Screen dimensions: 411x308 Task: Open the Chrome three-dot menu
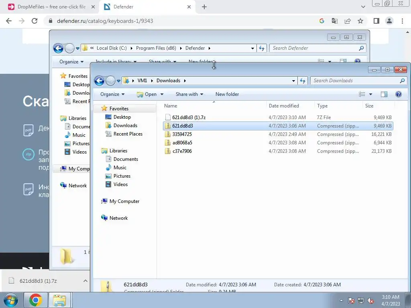pos(402,21)
